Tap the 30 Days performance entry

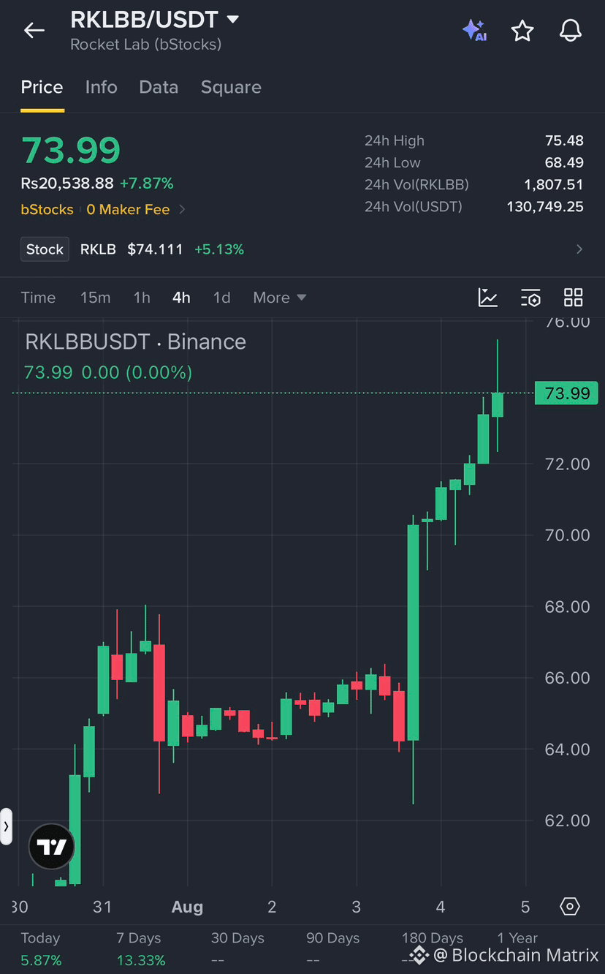[237, 948]
